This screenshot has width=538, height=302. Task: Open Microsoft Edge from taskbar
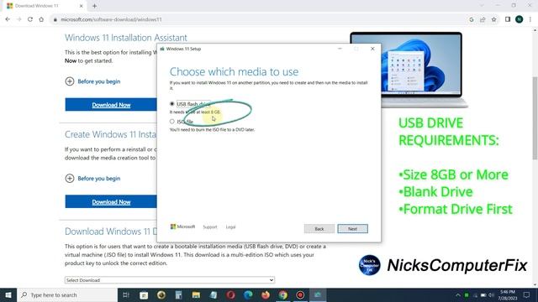[x=248, y=294]
